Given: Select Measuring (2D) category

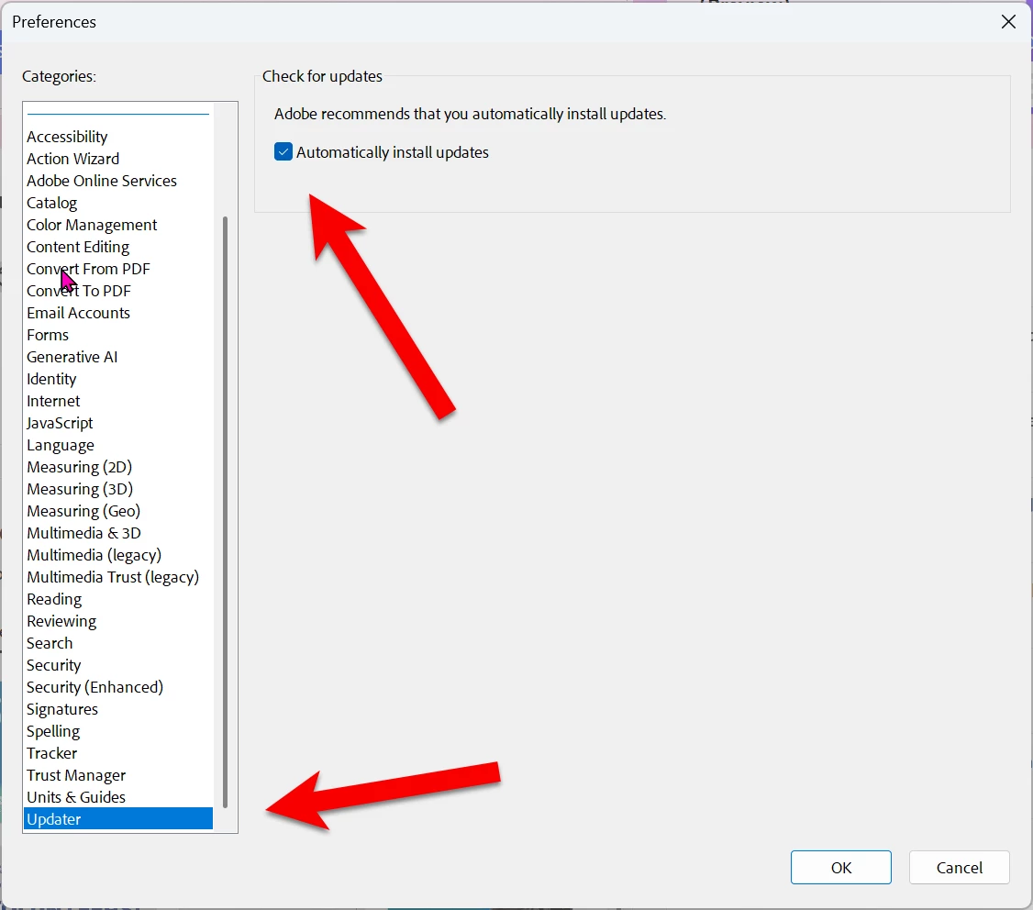Looking at the screenshot, I should 80,467.
